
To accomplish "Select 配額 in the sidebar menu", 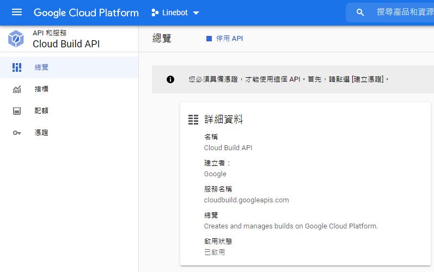I will pos(69,111).
